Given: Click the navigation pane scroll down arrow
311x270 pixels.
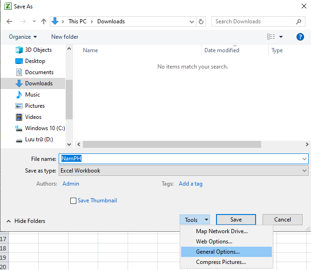Looking at the screenshot, I should pos(69,145).
